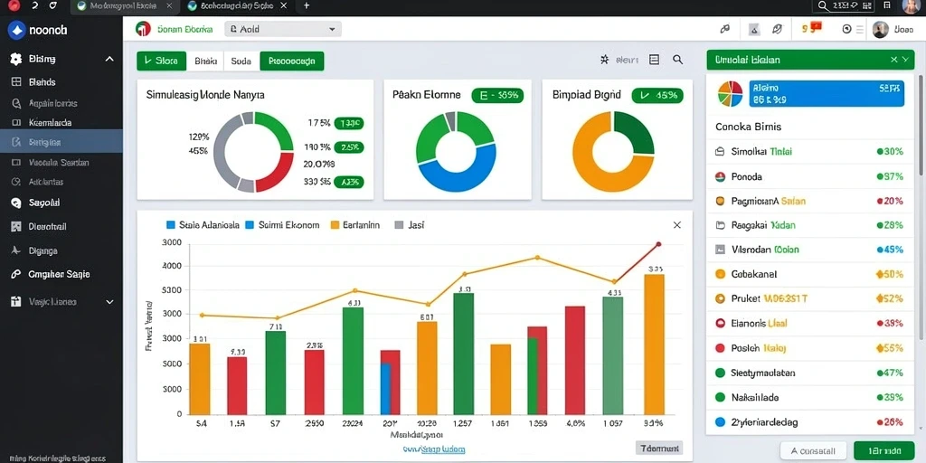Switch to the first browser tab

(x=125, y=6)
